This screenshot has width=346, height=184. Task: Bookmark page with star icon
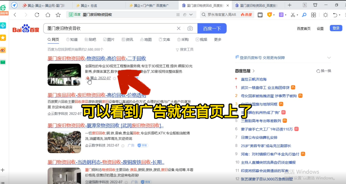click(x=58, y=15)
